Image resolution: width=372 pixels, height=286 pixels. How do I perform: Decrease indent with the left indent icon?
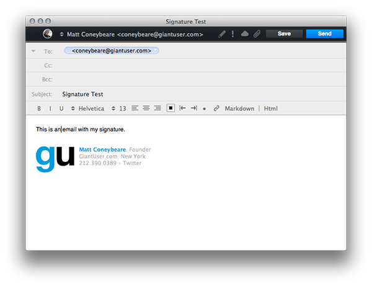[182, 109]
